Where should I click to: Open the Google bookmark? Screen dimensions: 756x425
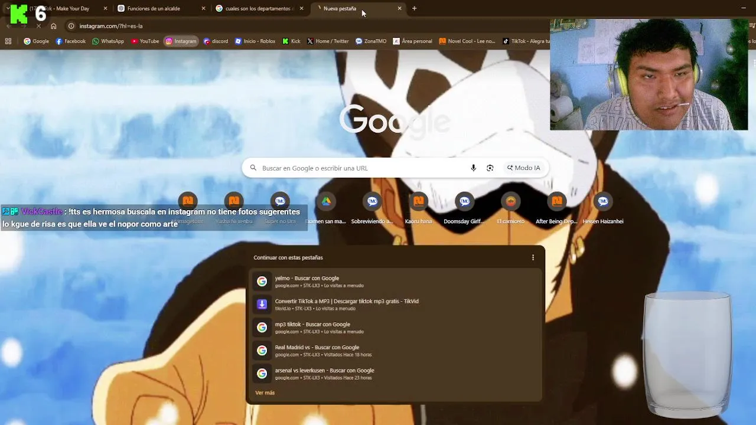36,41
